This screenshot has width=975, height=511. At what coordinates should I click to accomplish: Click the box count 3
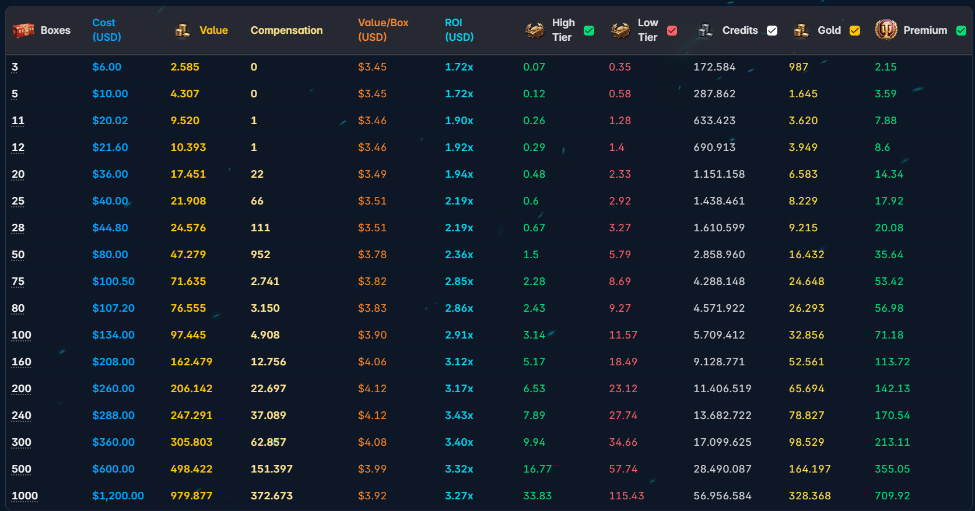coord(15,67)
